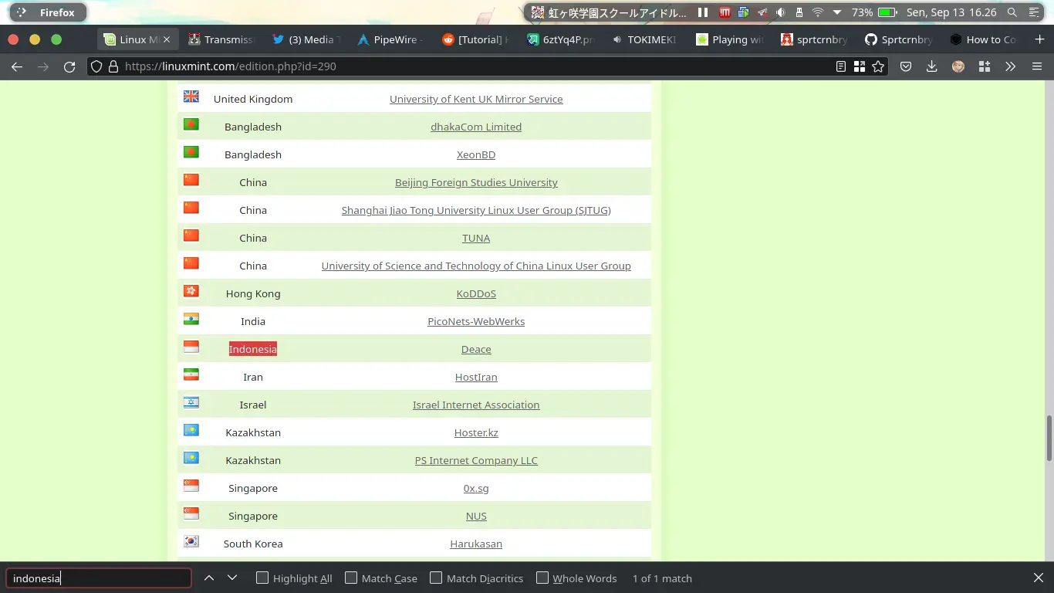Viewport: 1054px width, 593px height.
Task: Save page to Pocket
Action: (x=906, y=66)
